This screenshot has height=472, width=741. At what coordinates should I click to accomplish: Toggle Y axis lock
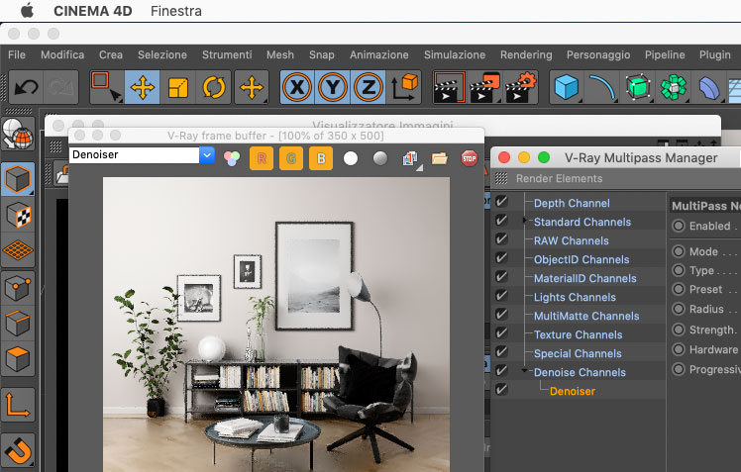(x=333, y=87)
